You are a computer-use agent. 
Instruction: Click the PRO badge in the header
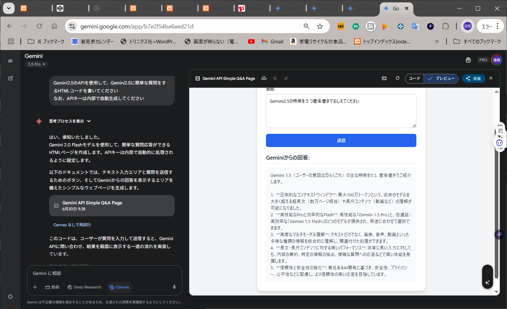point(483,60)
